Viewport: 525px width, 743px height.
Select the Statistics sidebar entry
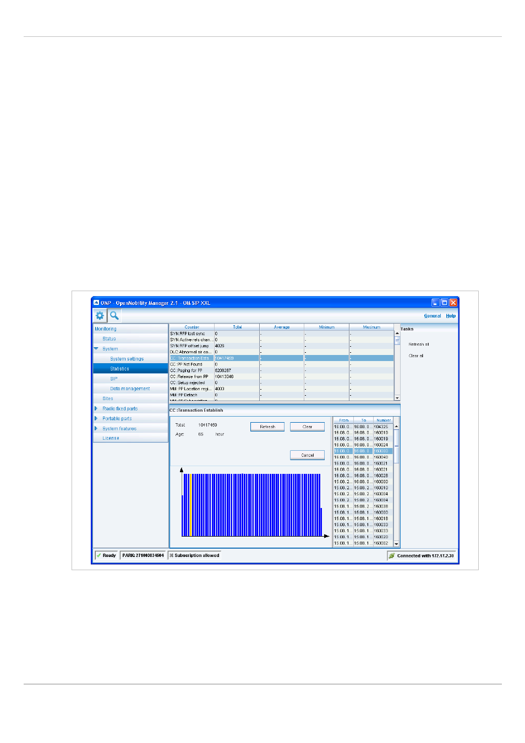click(x=131, y=369)
